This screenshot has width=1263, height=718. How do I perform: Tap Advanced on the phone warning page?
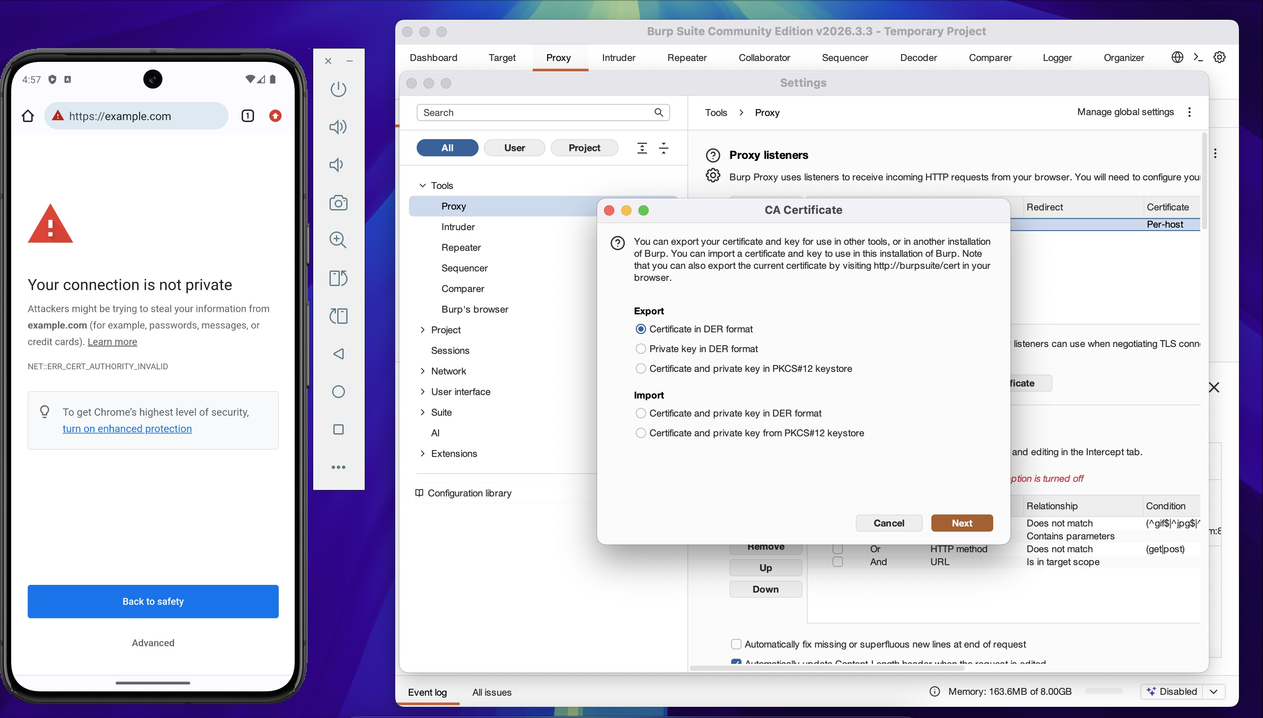(153, 642)
